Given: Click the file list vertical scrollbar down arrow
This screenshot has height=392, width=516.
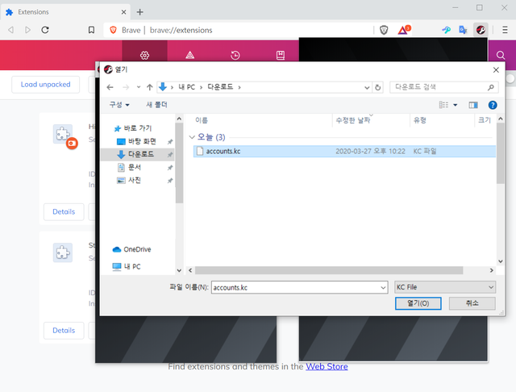Looking at the screenshot, I should pyautogui.click(x=501, y=261).
